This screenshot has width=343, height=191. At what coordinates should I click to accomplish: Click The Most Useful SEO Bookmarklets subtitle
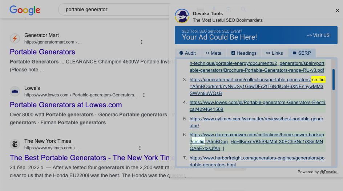[x=228, y=20]
